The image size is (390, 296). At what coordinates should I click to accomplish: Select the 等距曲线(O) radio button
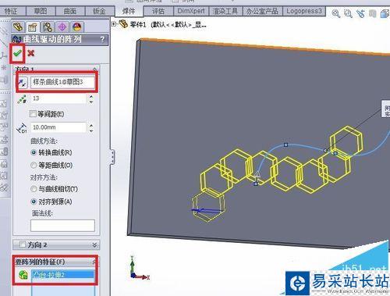[34, 165]
